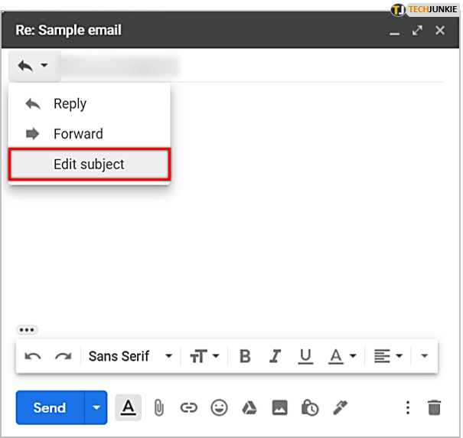Open the send options arrow next to Send
The width and height of the screenshot is (463, 438).
coord(96,407)
